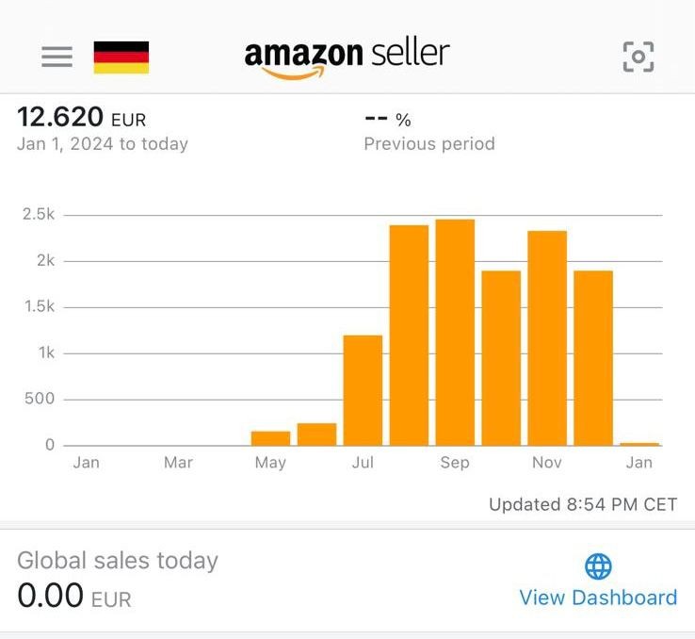Select the November sales bar
The width and height of the screenshot is (695, 639).
(547, 337)
